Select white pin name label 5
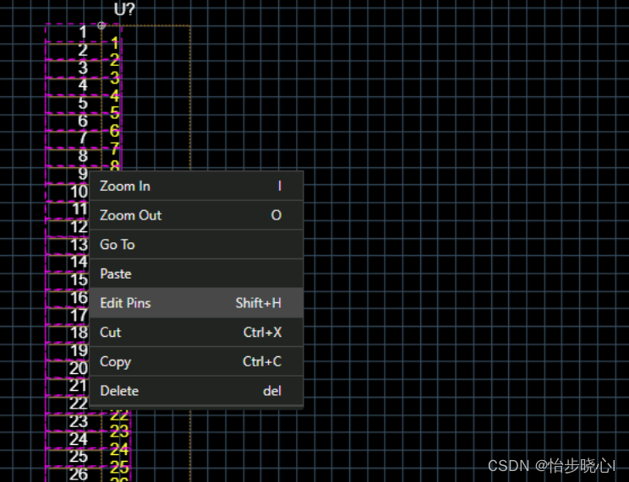The width and height of the screenshot is (629, 482). coord(82,104)
